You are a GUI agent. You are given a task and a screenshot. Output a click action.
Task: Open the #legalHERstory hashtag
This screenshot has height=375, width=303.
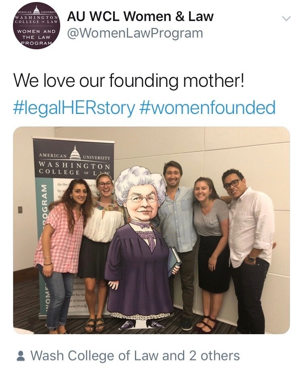pyautogui.click(x=74, y=108)
